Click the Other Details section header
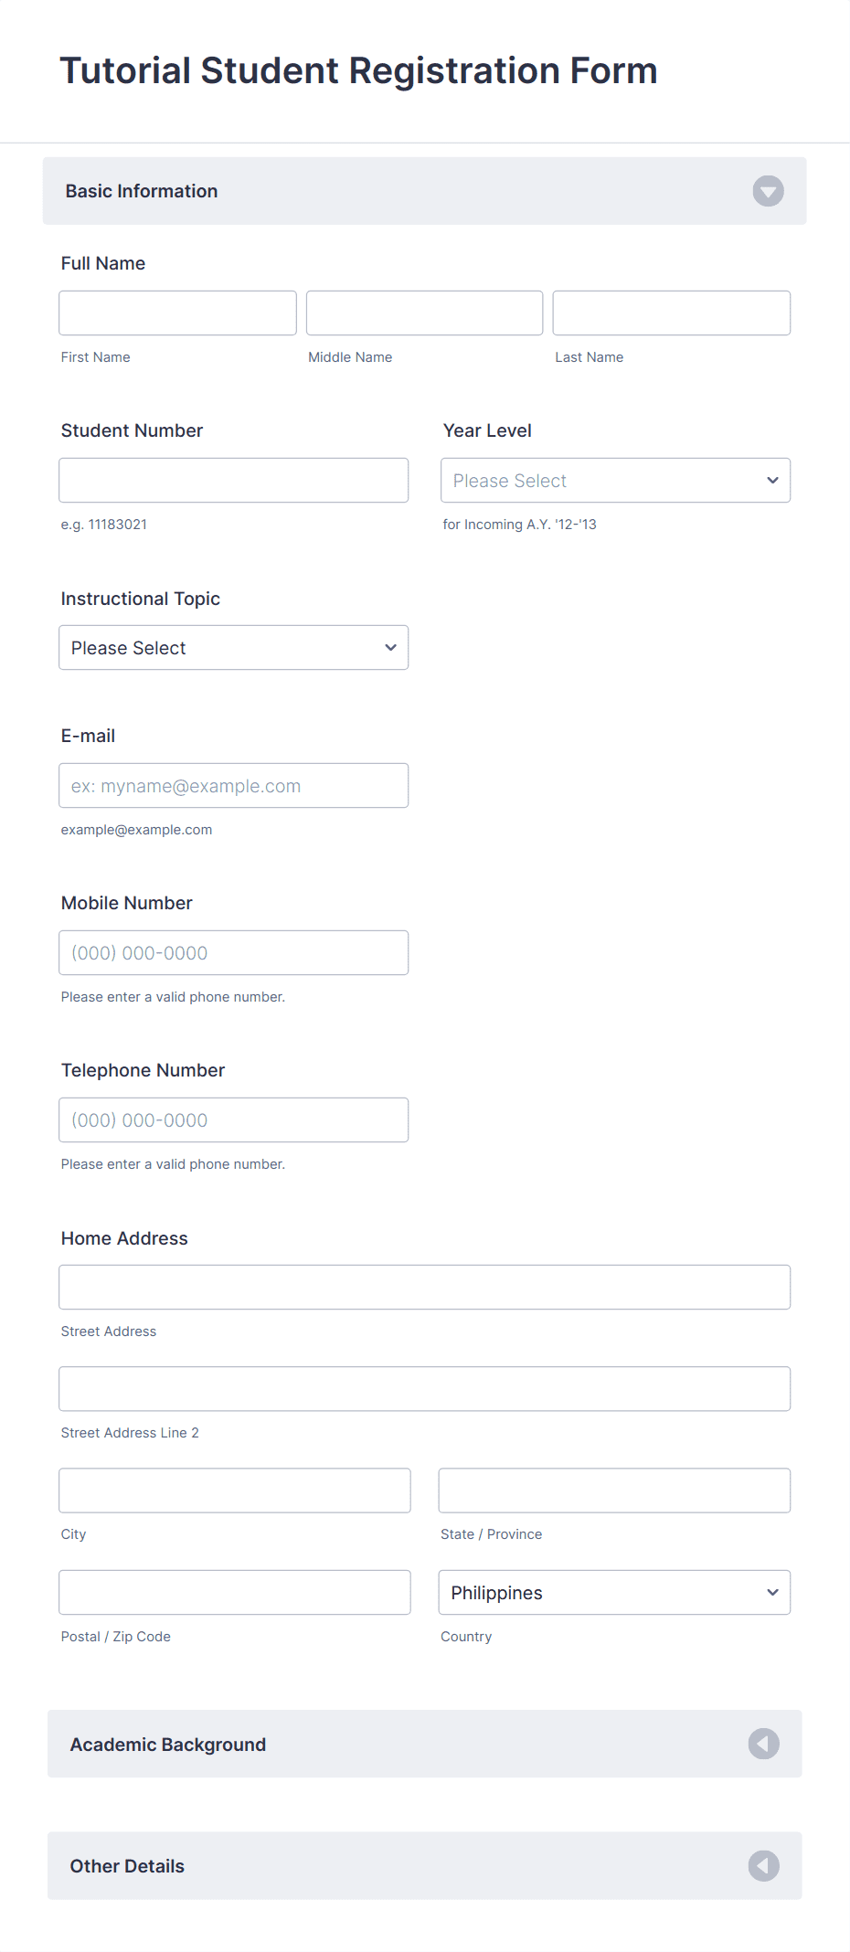 (x=128, y=1866)
